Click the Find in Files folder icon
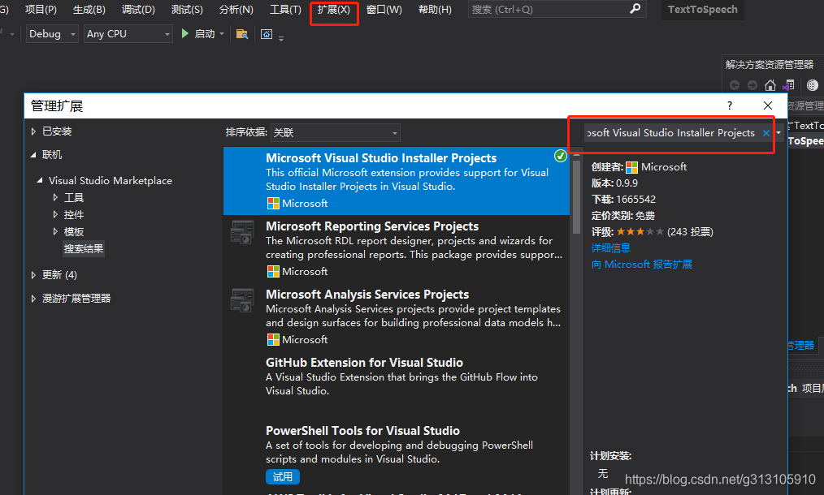 click(x=241, y=34)
